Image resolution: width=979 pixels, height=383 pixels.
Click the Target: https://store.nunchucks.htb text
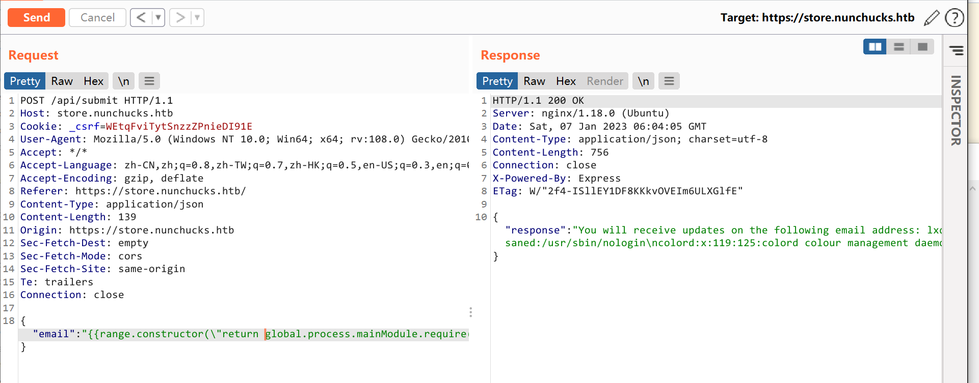(x=817, y=18)
